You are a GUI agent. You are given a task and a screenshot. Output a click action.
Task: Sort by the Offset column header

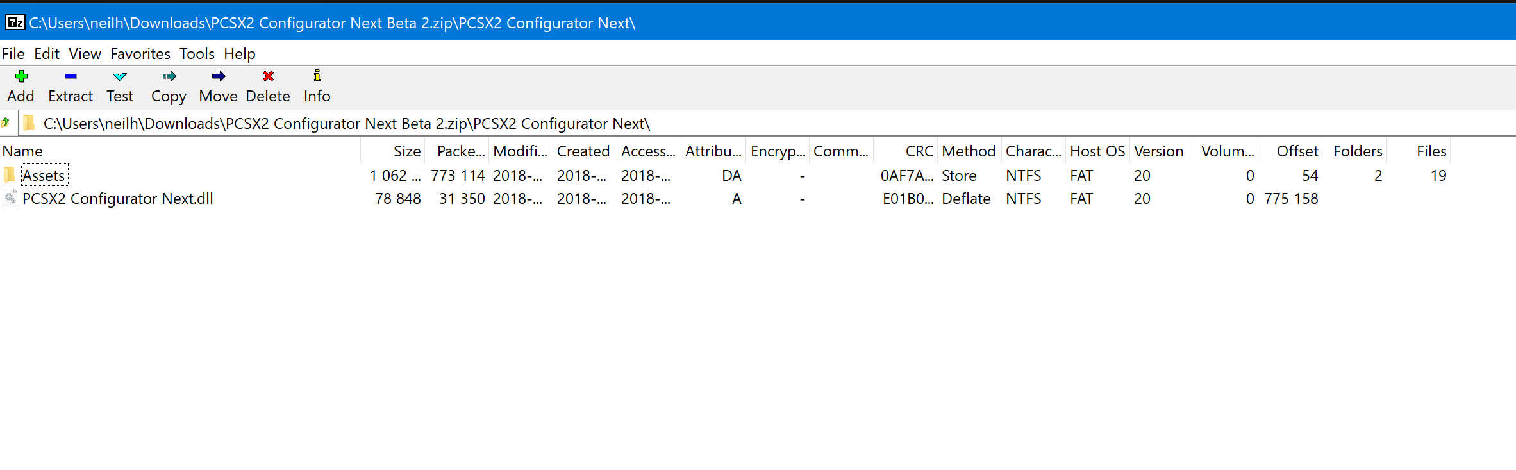(1290, 151)
